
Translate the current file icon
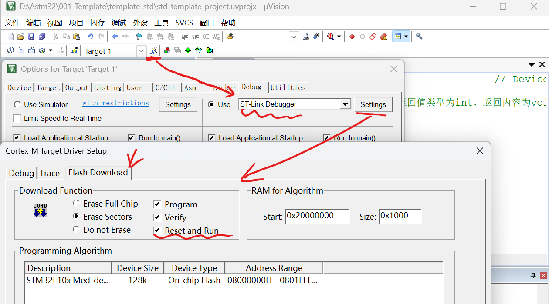(x=10, y=50)
